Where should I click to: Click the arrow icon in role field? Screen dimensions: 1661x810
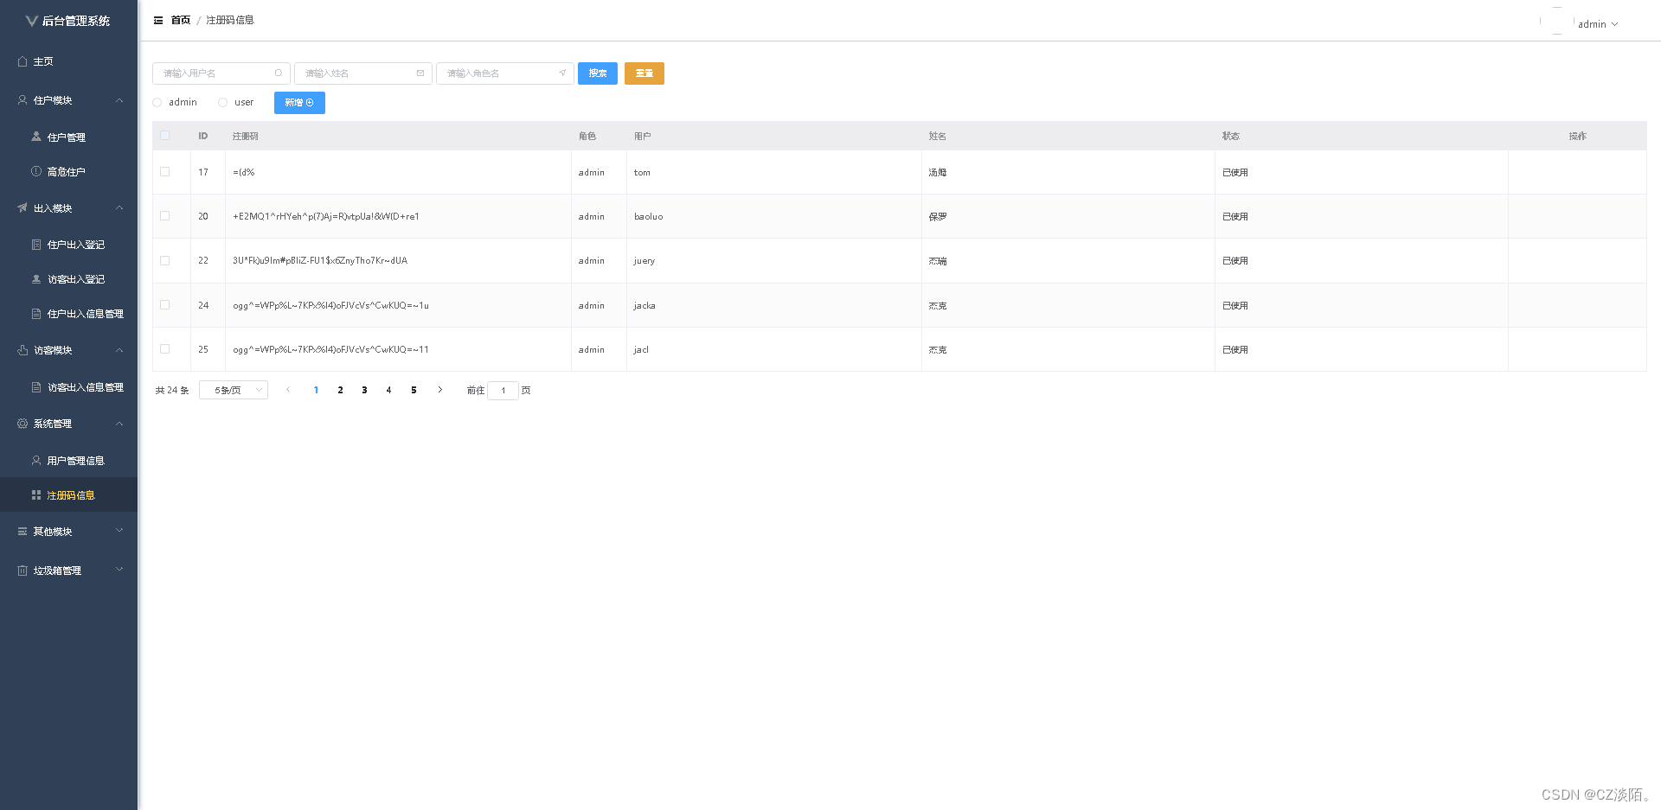562,73
